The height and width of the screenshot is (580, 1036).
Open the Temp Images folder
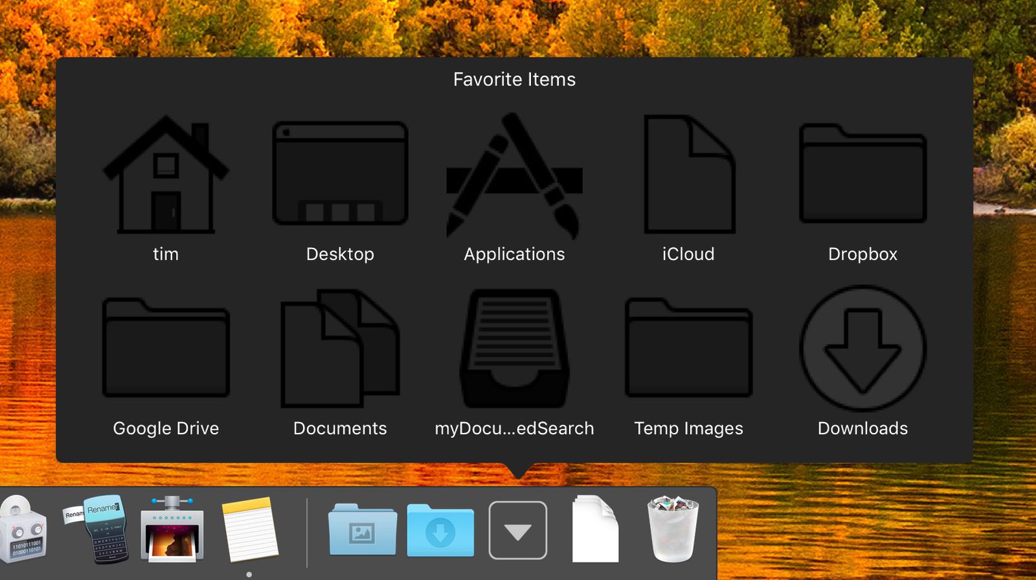[688, 348]
